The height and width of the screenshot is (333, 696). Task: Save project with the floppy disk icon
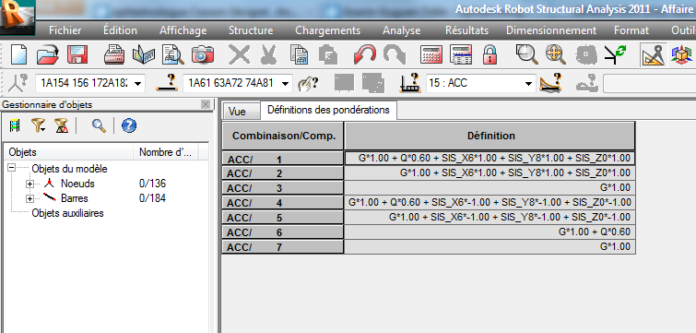click(x=77, y=55)
